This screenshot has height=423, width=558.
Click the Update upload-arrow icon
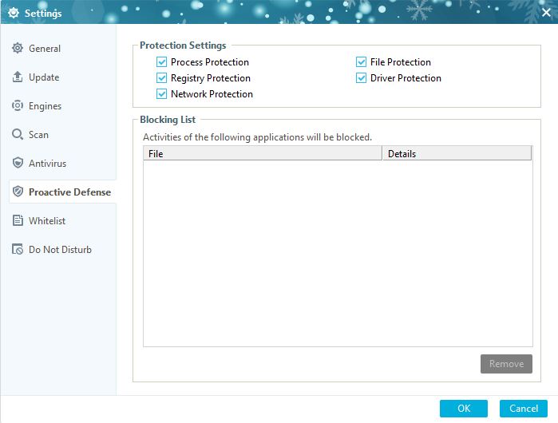[18, 77]
